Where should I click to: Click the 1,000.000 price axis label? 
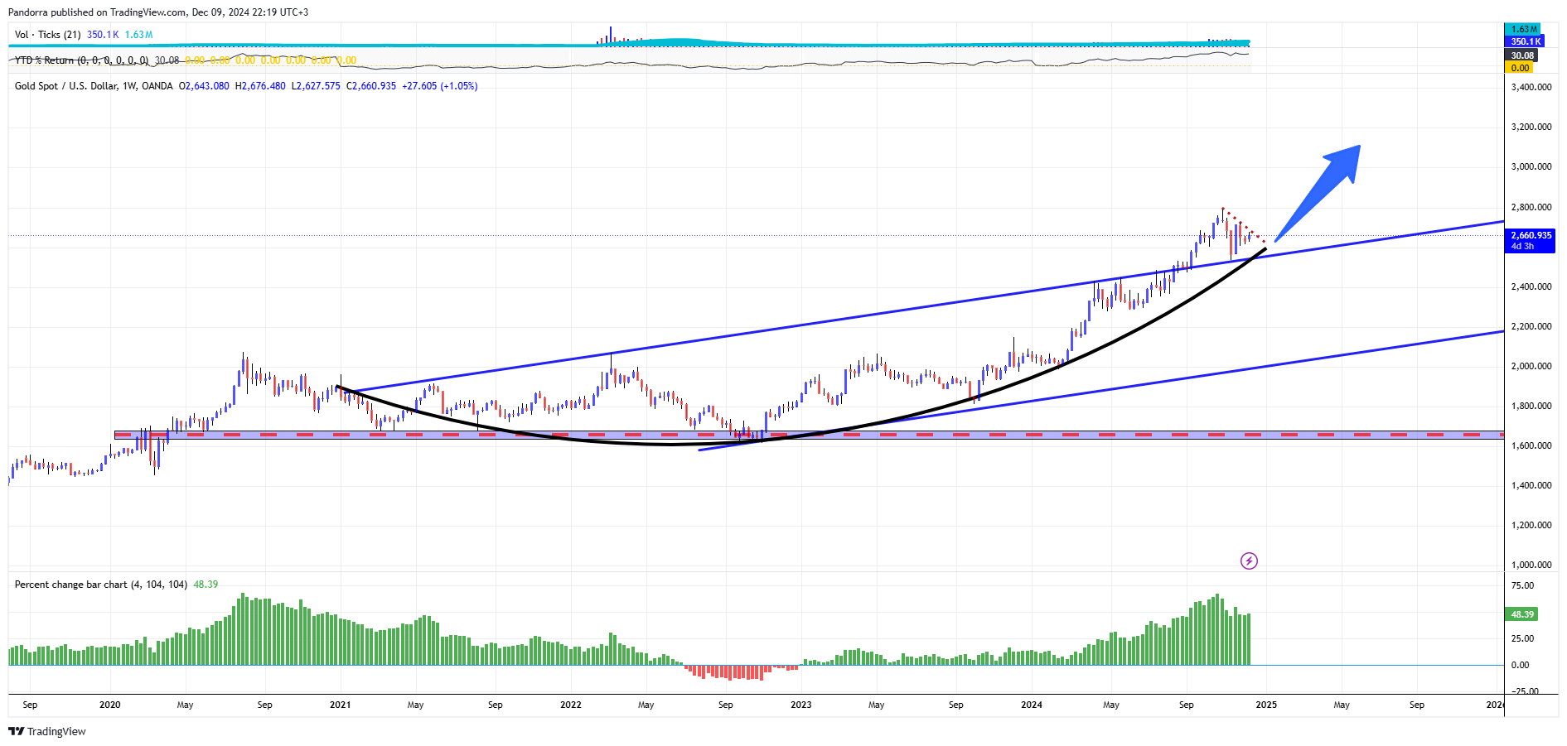(1531, 566)
